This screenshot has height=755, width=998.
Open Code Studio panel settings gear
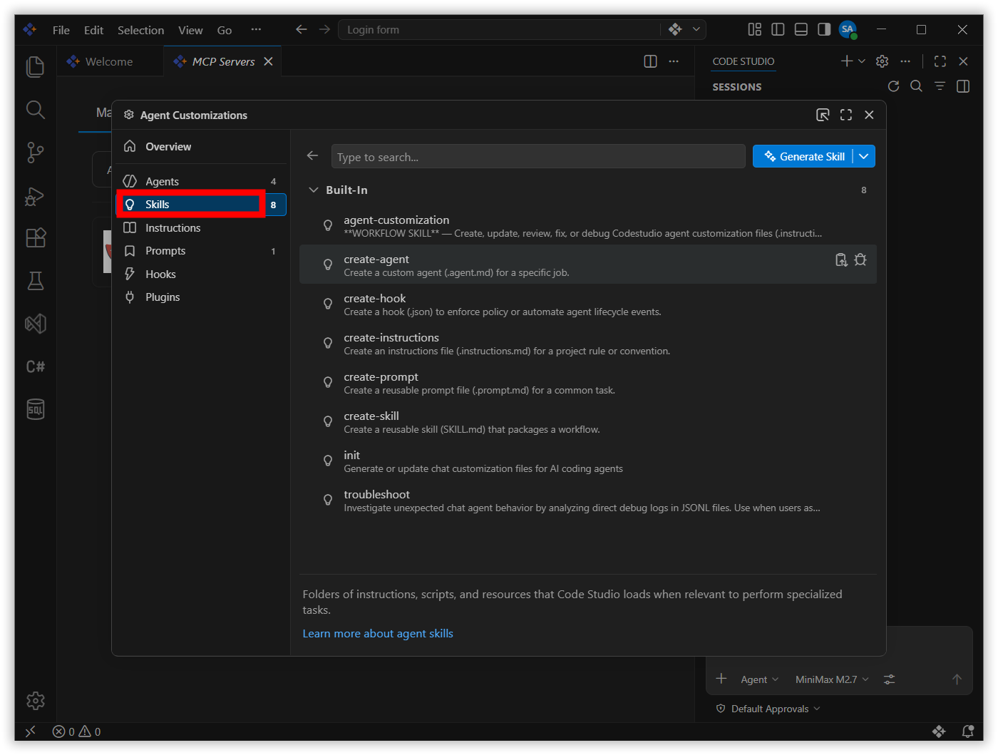[883, 61]
